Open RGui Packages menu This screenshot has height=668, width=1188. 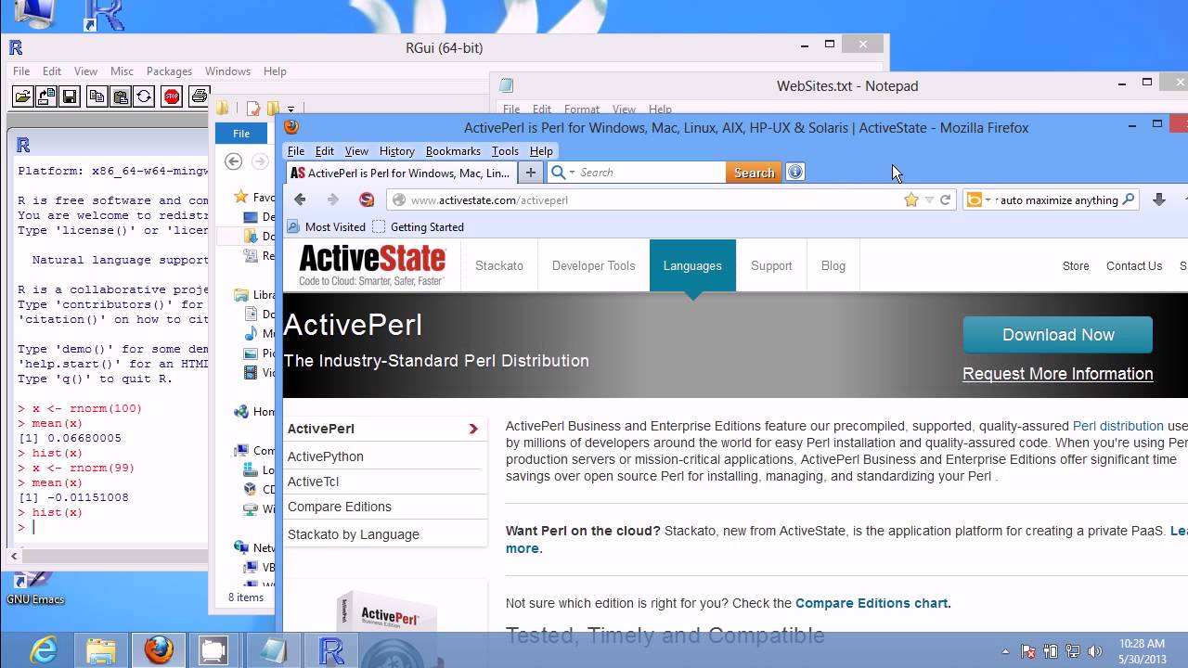click(x=169, y=71)
